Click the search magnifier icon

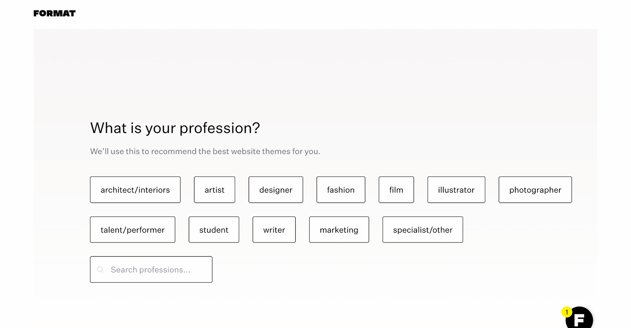100,270
